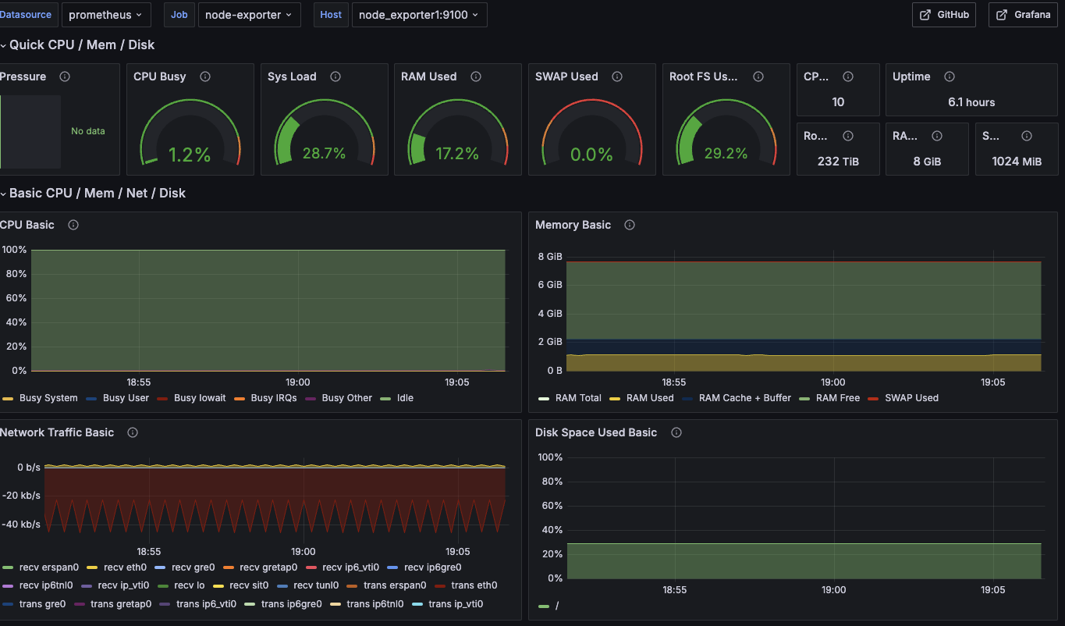The height and width of the screenshot is (626, 1065).
Task: Click info icon next to Disk Space Used Basic
Action: [676, 432]
